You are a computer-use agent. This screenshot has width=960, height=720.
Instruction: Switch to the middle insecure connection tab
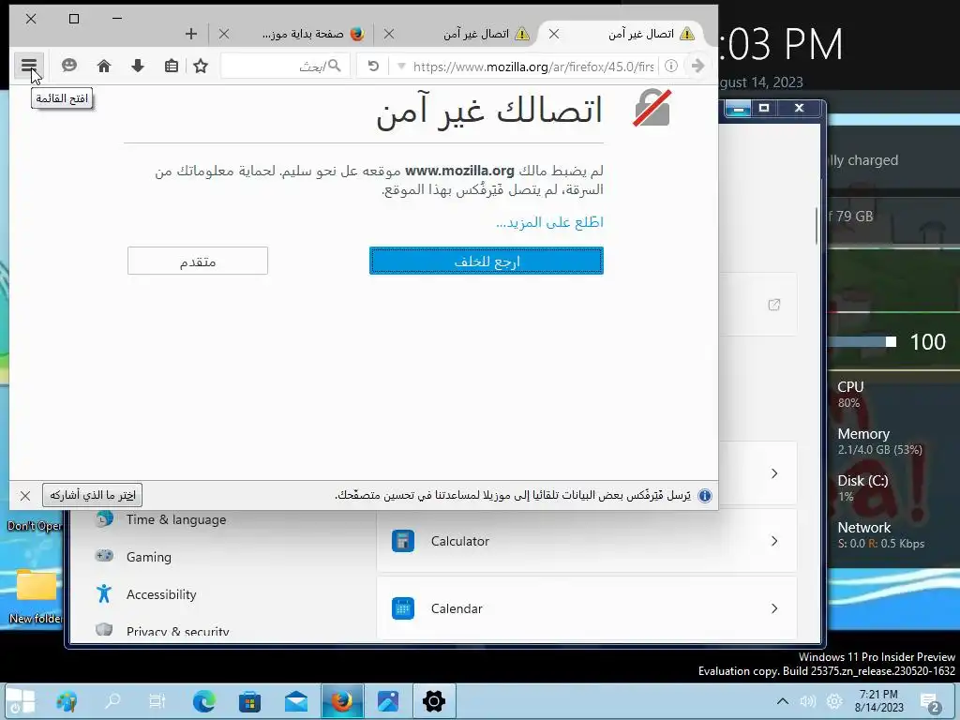pyautogui.click(x=467, y=35)
